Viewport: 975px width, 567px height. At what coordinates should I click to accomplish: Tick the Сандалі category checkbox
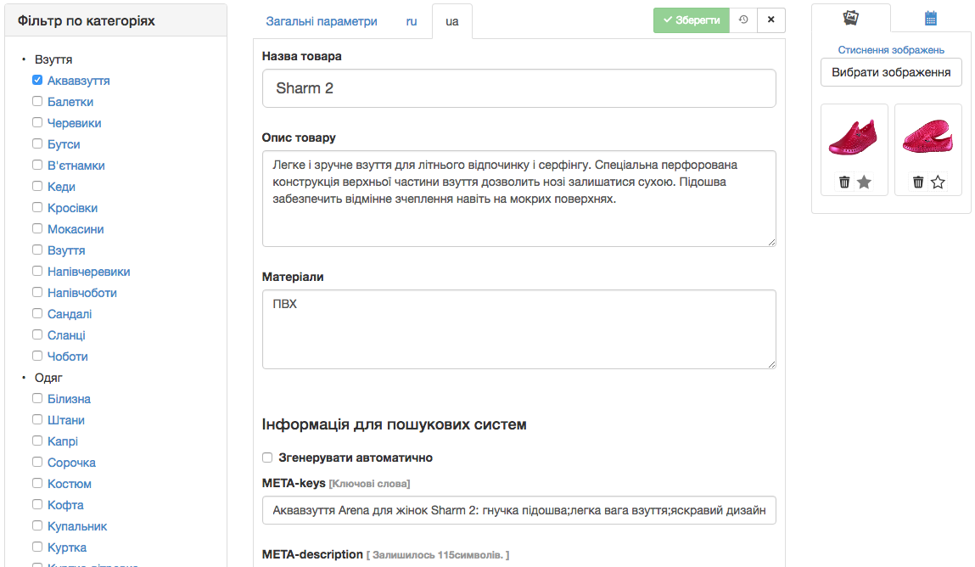pos(37,313)
